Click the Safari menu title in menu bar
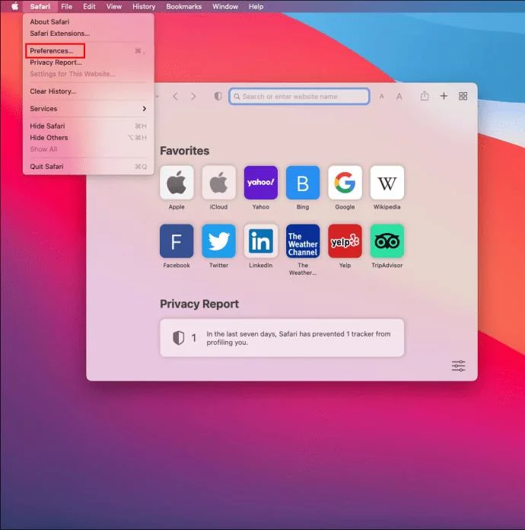This screenshot has height=530, width=525. [40, 6]
